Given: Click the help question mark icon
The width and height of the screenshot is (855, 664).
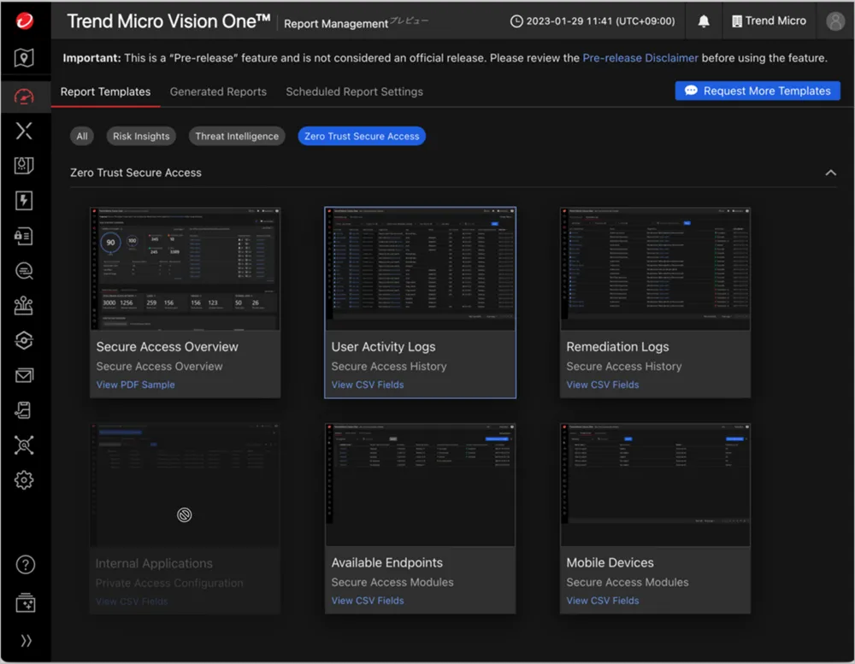Looking at the screenshot, I should [26, 564].
